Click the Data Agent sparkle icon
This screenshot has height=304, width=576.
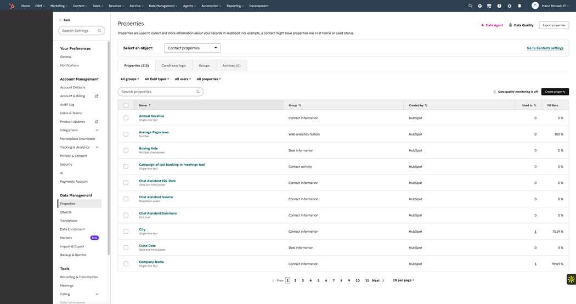click(482, 25)
